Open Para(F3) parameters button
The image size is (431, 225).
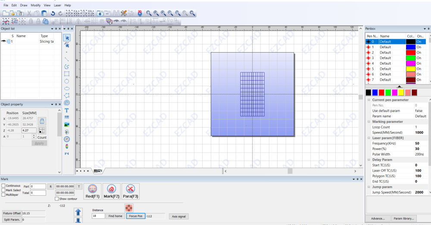pyautogui.click(x=130, y=191)
